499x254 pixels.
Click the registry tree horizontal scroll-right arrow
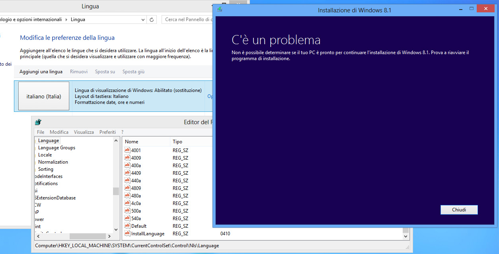tap(109, 236)
